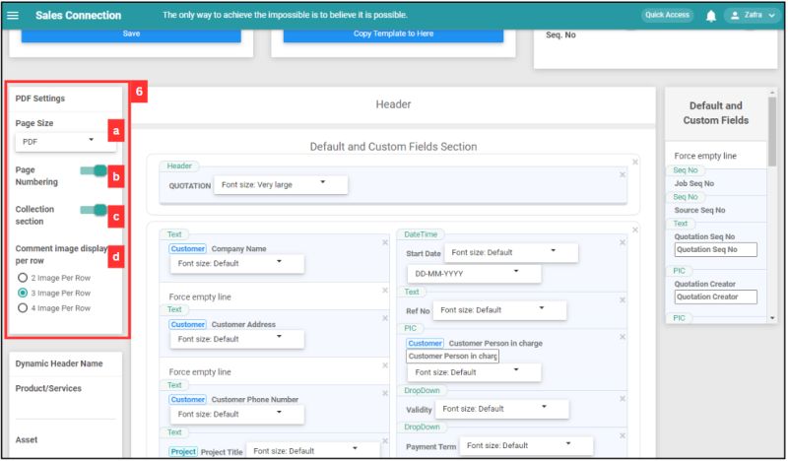Select Force empty line in side panel

(x=705, y=156)
